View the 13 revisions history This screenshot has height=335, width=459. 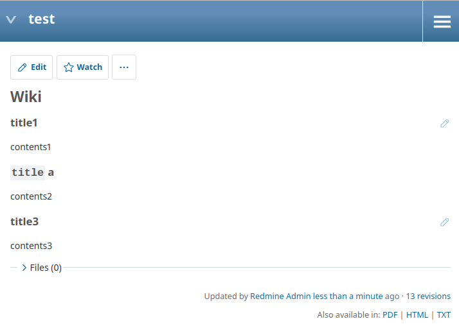pos(428,296)
